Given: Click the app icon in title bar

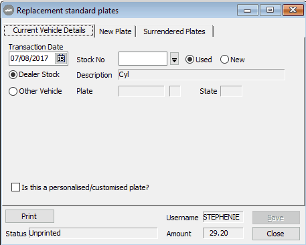Looking at the screenshot, I should [9, 10].
